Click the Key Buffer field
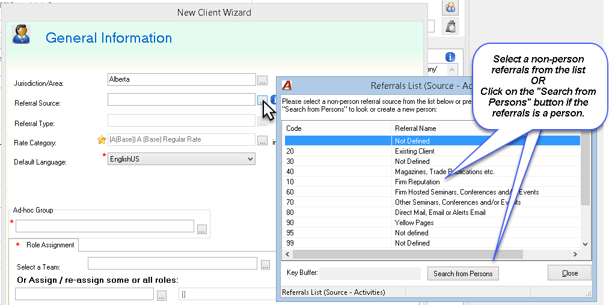 click(x=370, y=273)
